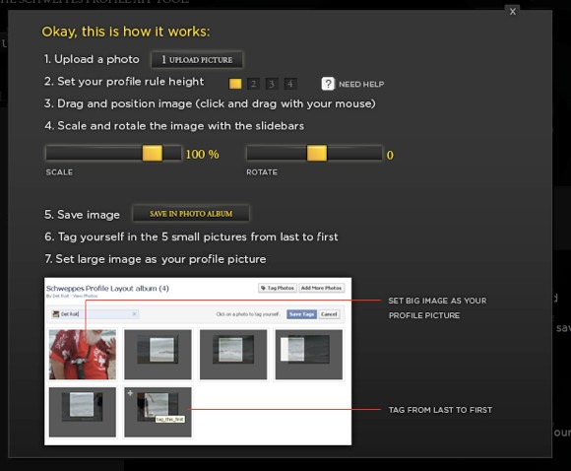Click the Add More Photos button
The height and width of the screenshot is (471, 571).
coord(322,288)
